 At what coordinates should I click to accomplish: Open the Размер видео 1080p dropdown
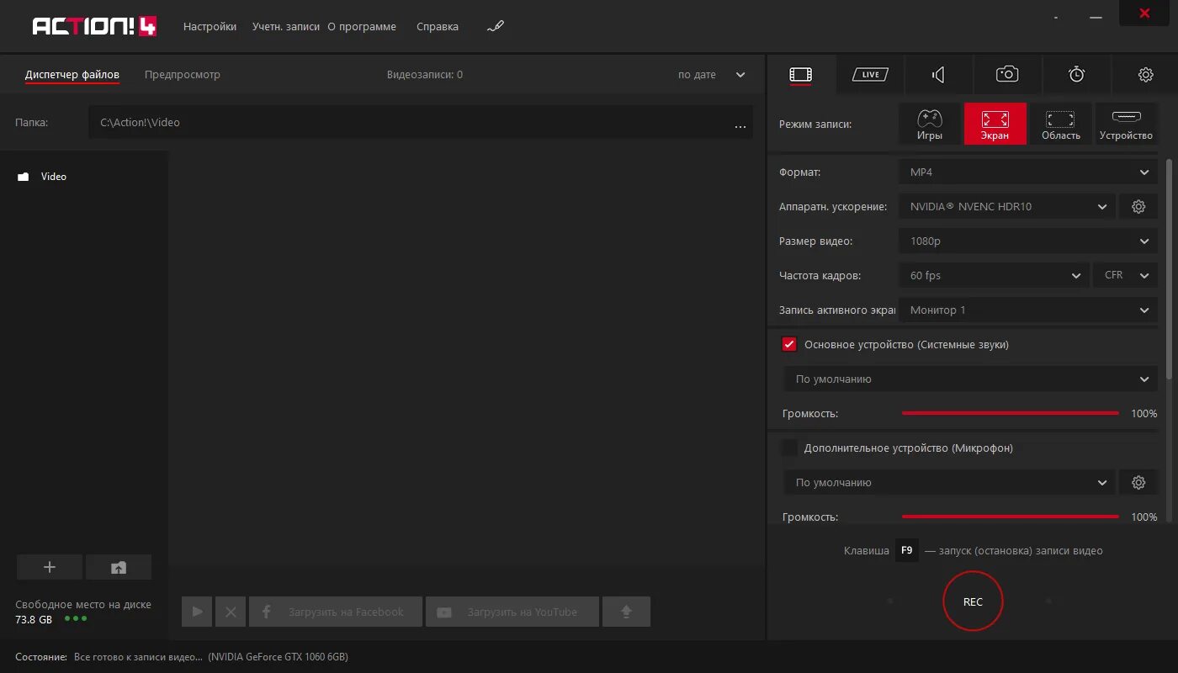(1028, 241)
